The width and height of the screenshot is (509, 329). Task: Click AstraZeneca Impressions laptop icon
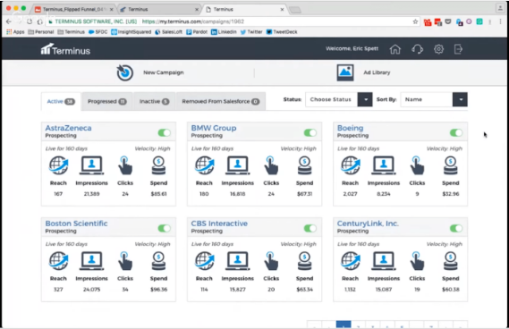pyautogui.click(x=91, y=165)
